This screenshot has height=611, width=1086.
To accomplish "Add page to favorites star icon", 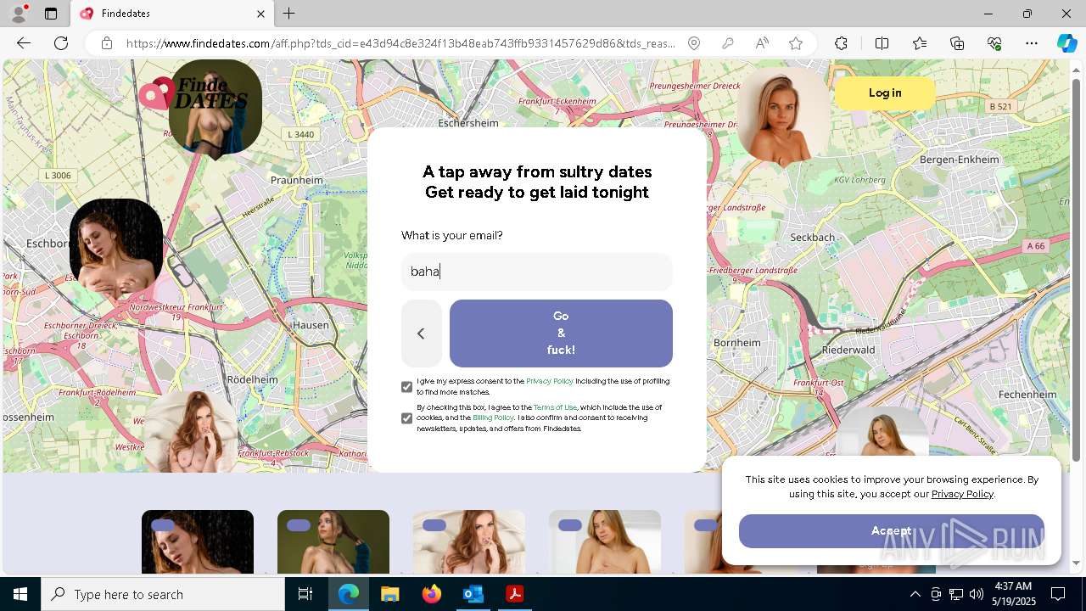I will (x=796, y=43).
